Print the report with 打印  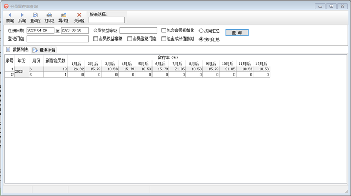49,18
